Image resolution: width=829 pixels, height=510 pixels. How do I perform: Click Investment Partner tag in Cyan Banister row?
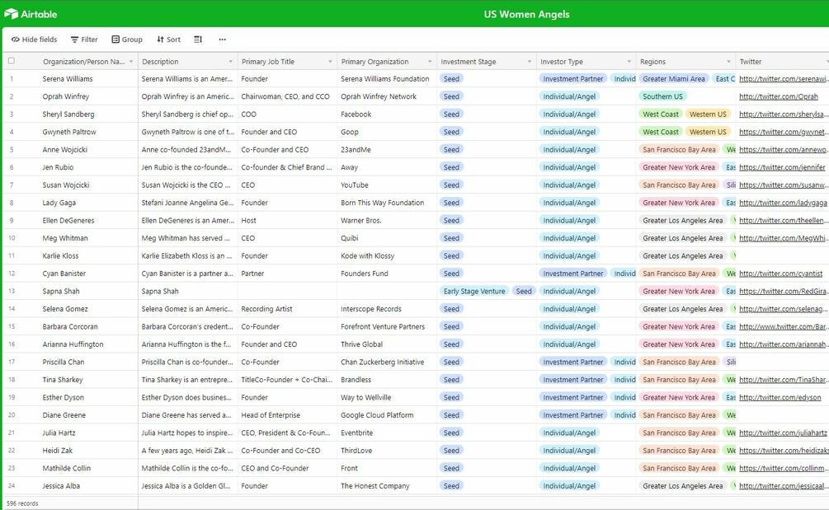pos(572,274)
